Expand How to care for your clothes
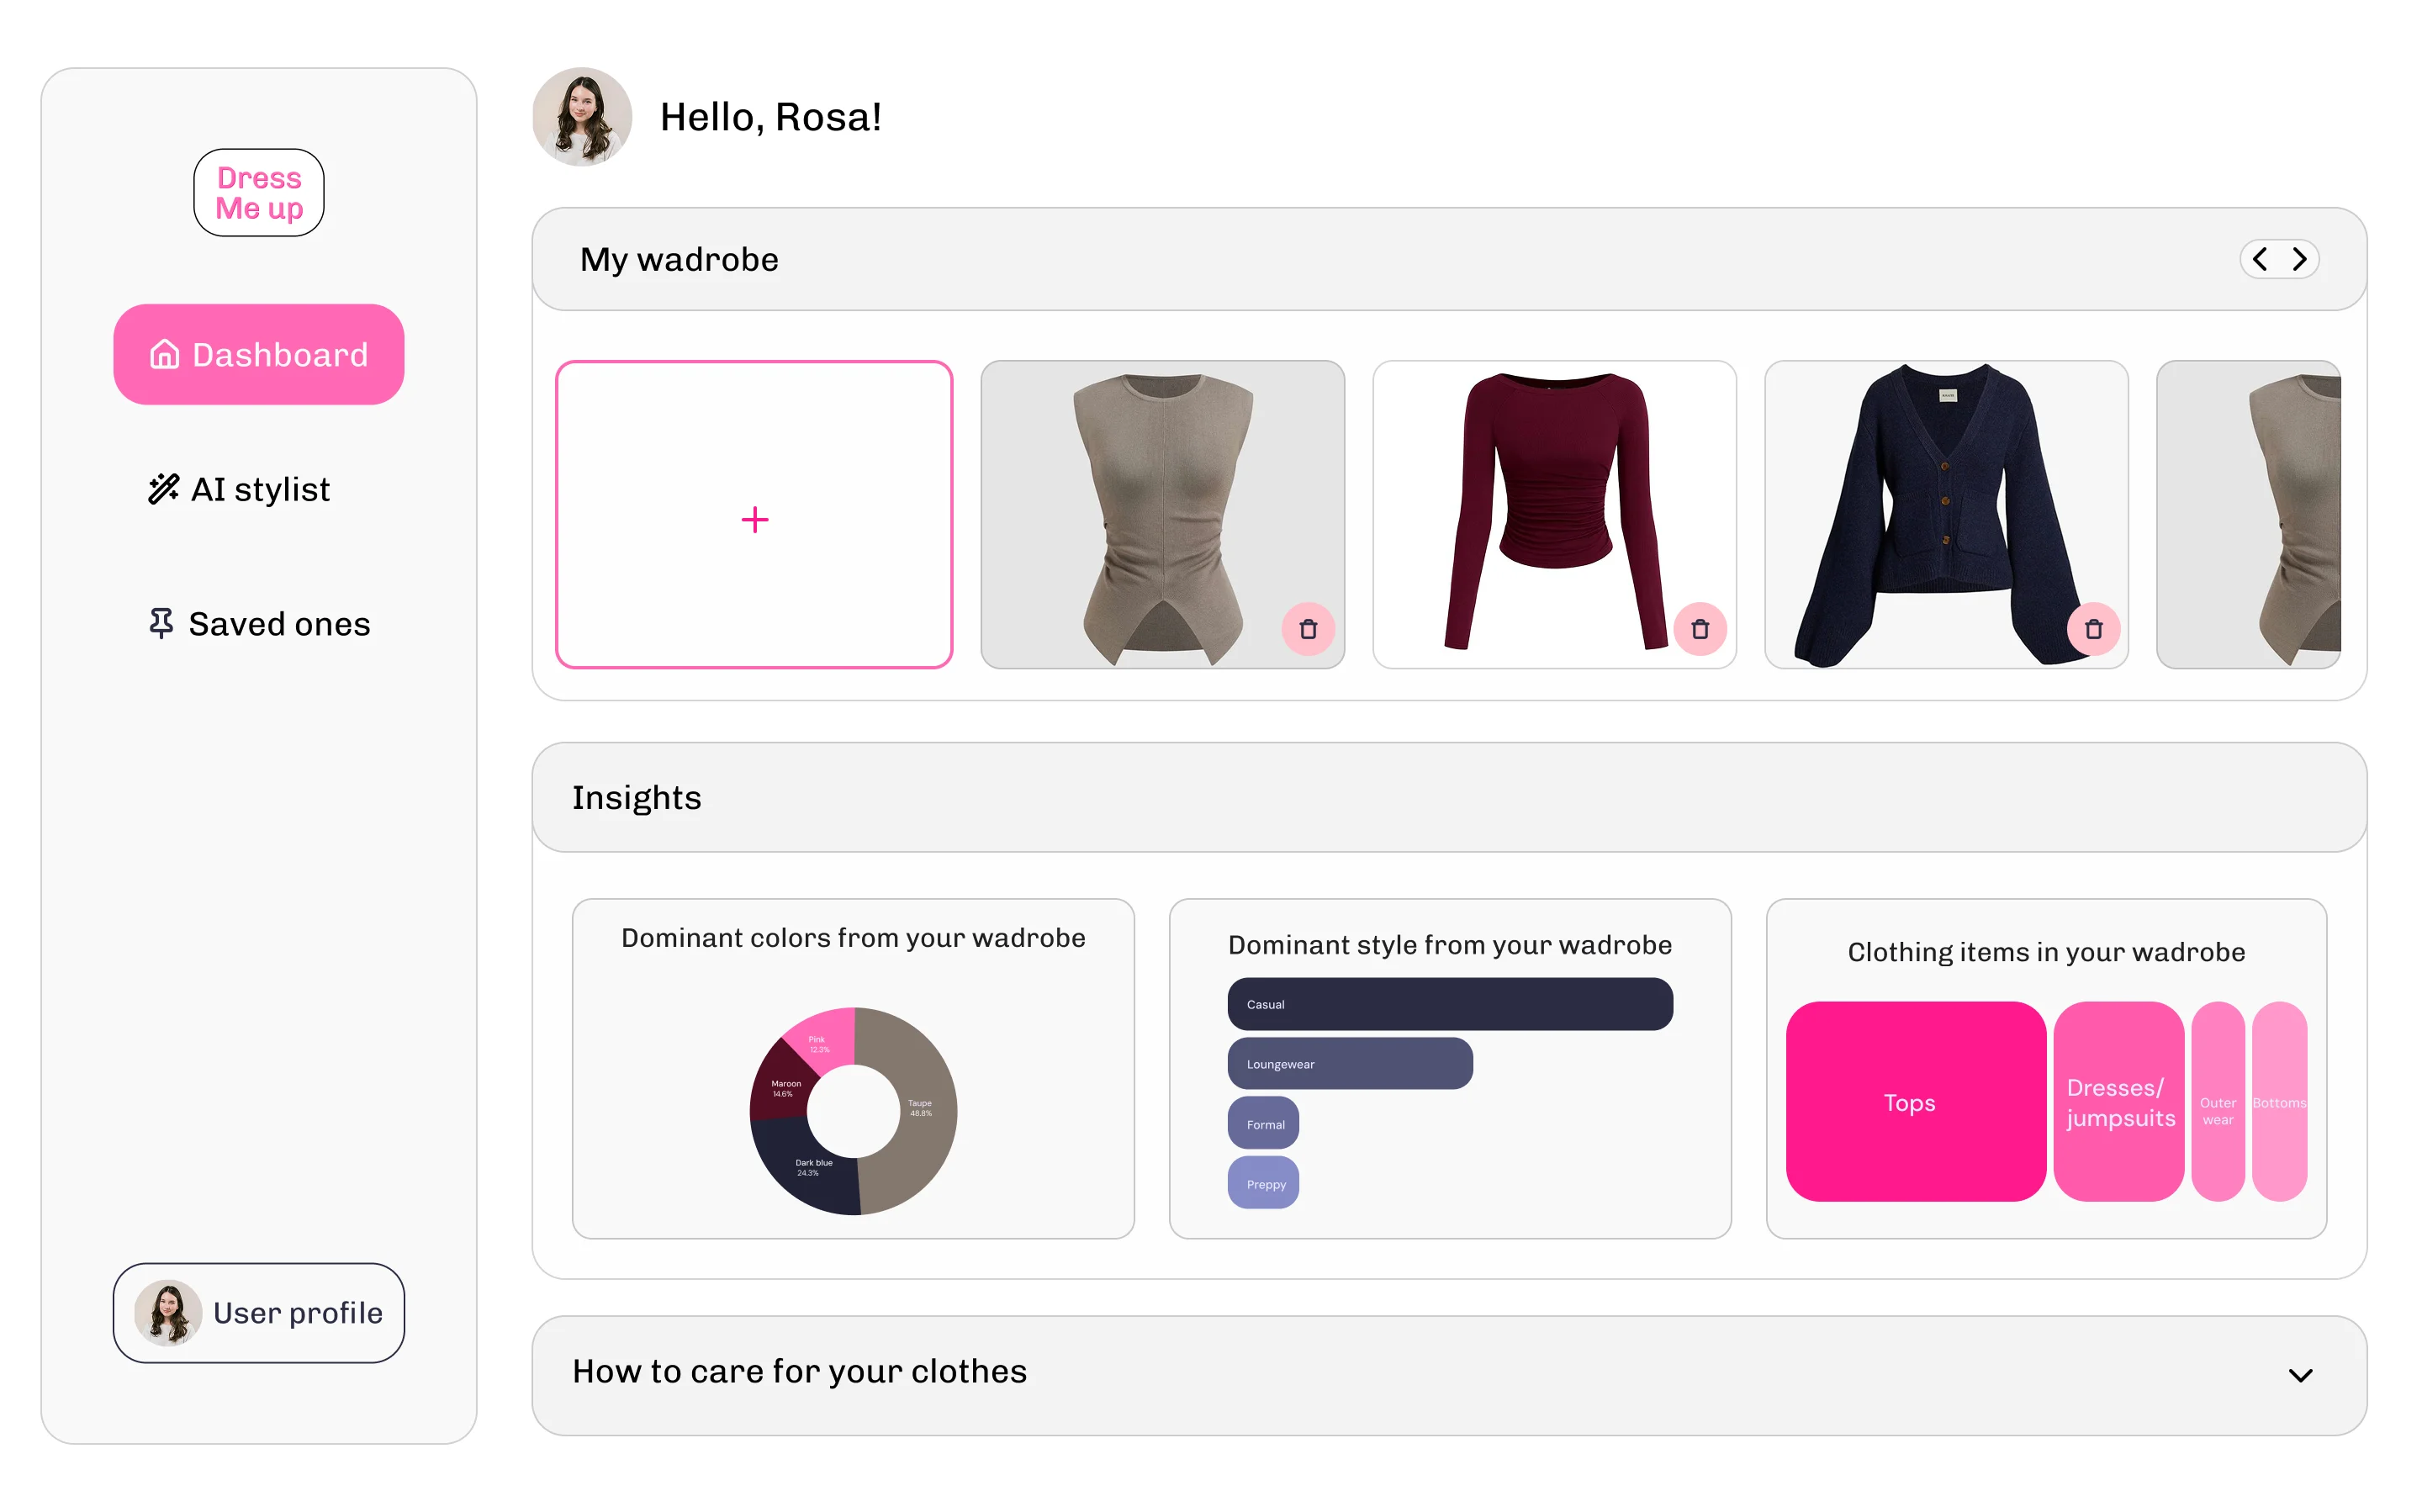This screenshot has width=2422, height=1512. click(1449, 1375)
